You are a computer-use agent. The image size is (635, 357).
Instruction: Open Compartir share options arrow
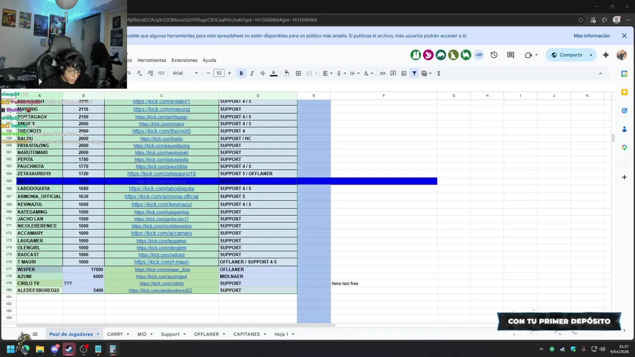point(590,55)
